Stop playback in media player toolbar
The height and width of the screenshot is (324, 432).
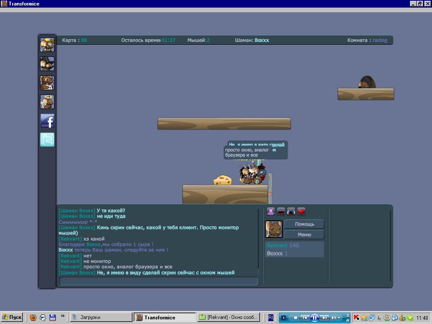click(295, 318)
